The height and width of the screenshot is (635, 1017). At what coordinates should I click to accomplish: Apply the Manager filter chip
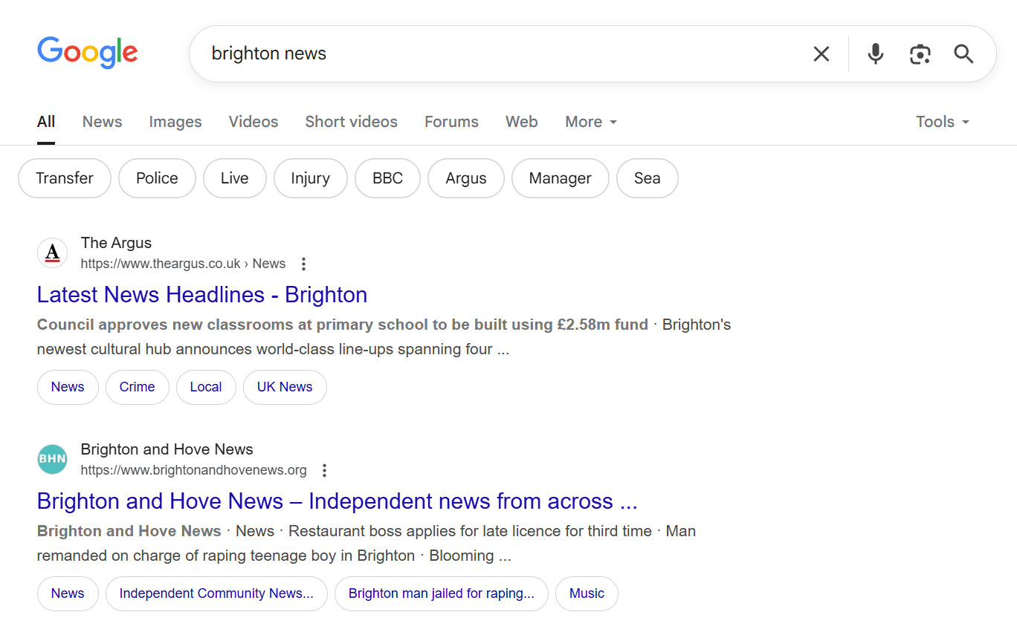coord(561,178)
